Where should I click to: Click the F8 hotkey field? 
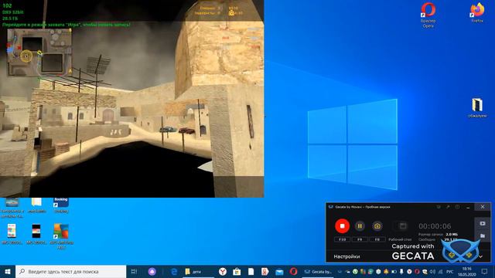[x=377, y=239]
